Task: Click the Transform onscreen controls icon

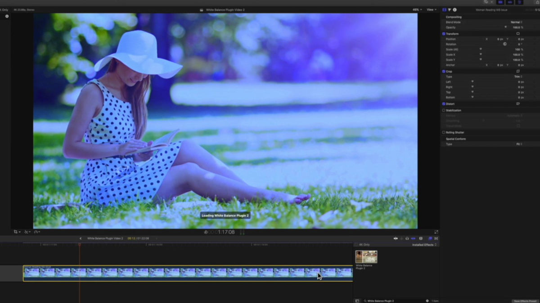Action: pyautogui.click(x=518, y=34)
